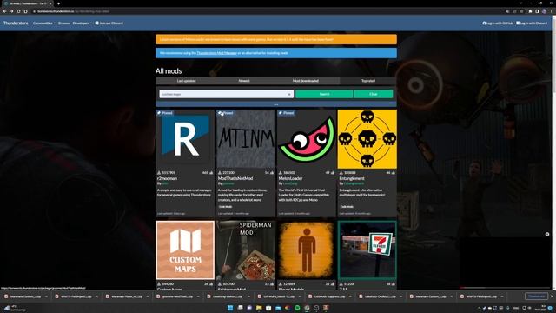The height and width of the screenshot is (313, 556).
Task: Open File Explorer from the taskbar
Action: (259, 308)
